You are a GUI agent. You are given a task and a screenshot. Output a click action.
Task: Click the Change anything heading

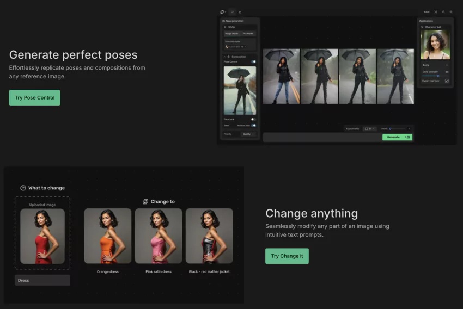pos(312,213)
